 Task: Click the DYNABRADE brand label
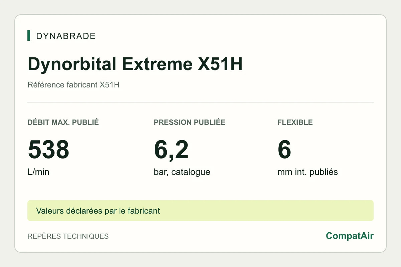[65, 36]
